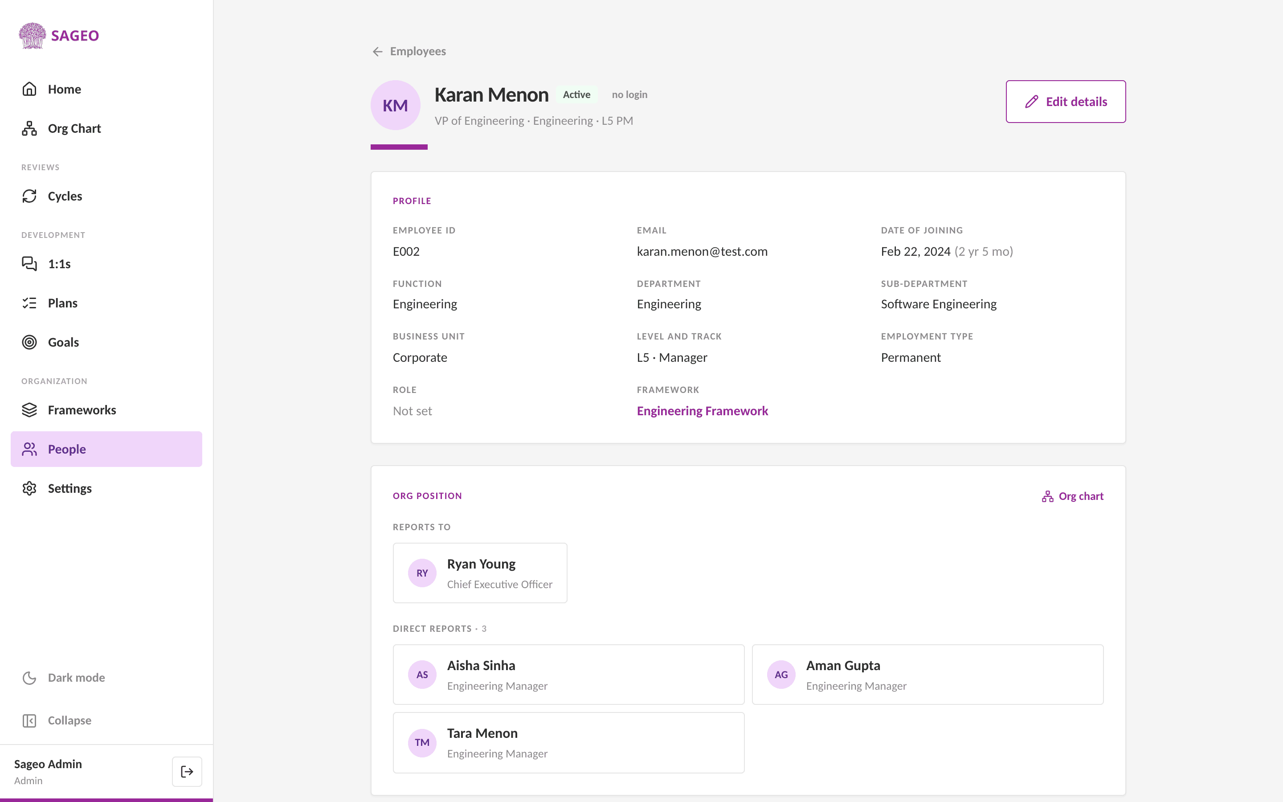Open the Engineering Framework link
The width and height of the screenshot is (1283, 802).
[703, 411]
